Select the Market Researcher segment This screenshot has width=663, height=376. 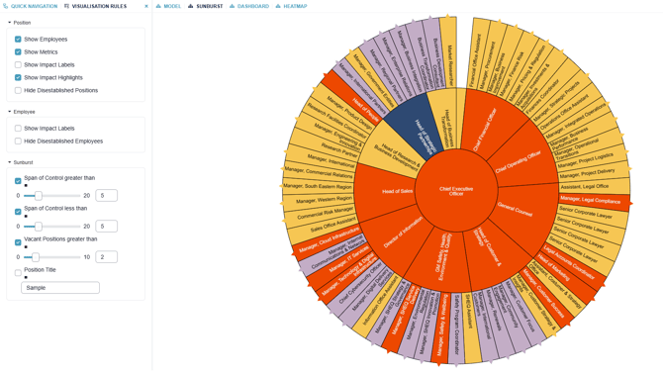click(x=449, y=52)
